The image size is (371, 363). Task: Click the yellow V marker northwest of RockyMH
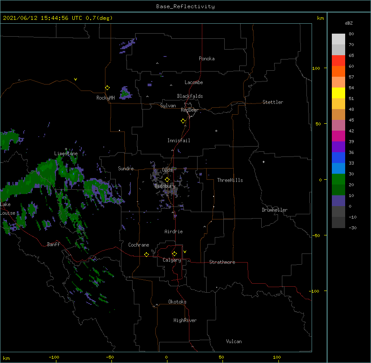(x=75, y=79)
